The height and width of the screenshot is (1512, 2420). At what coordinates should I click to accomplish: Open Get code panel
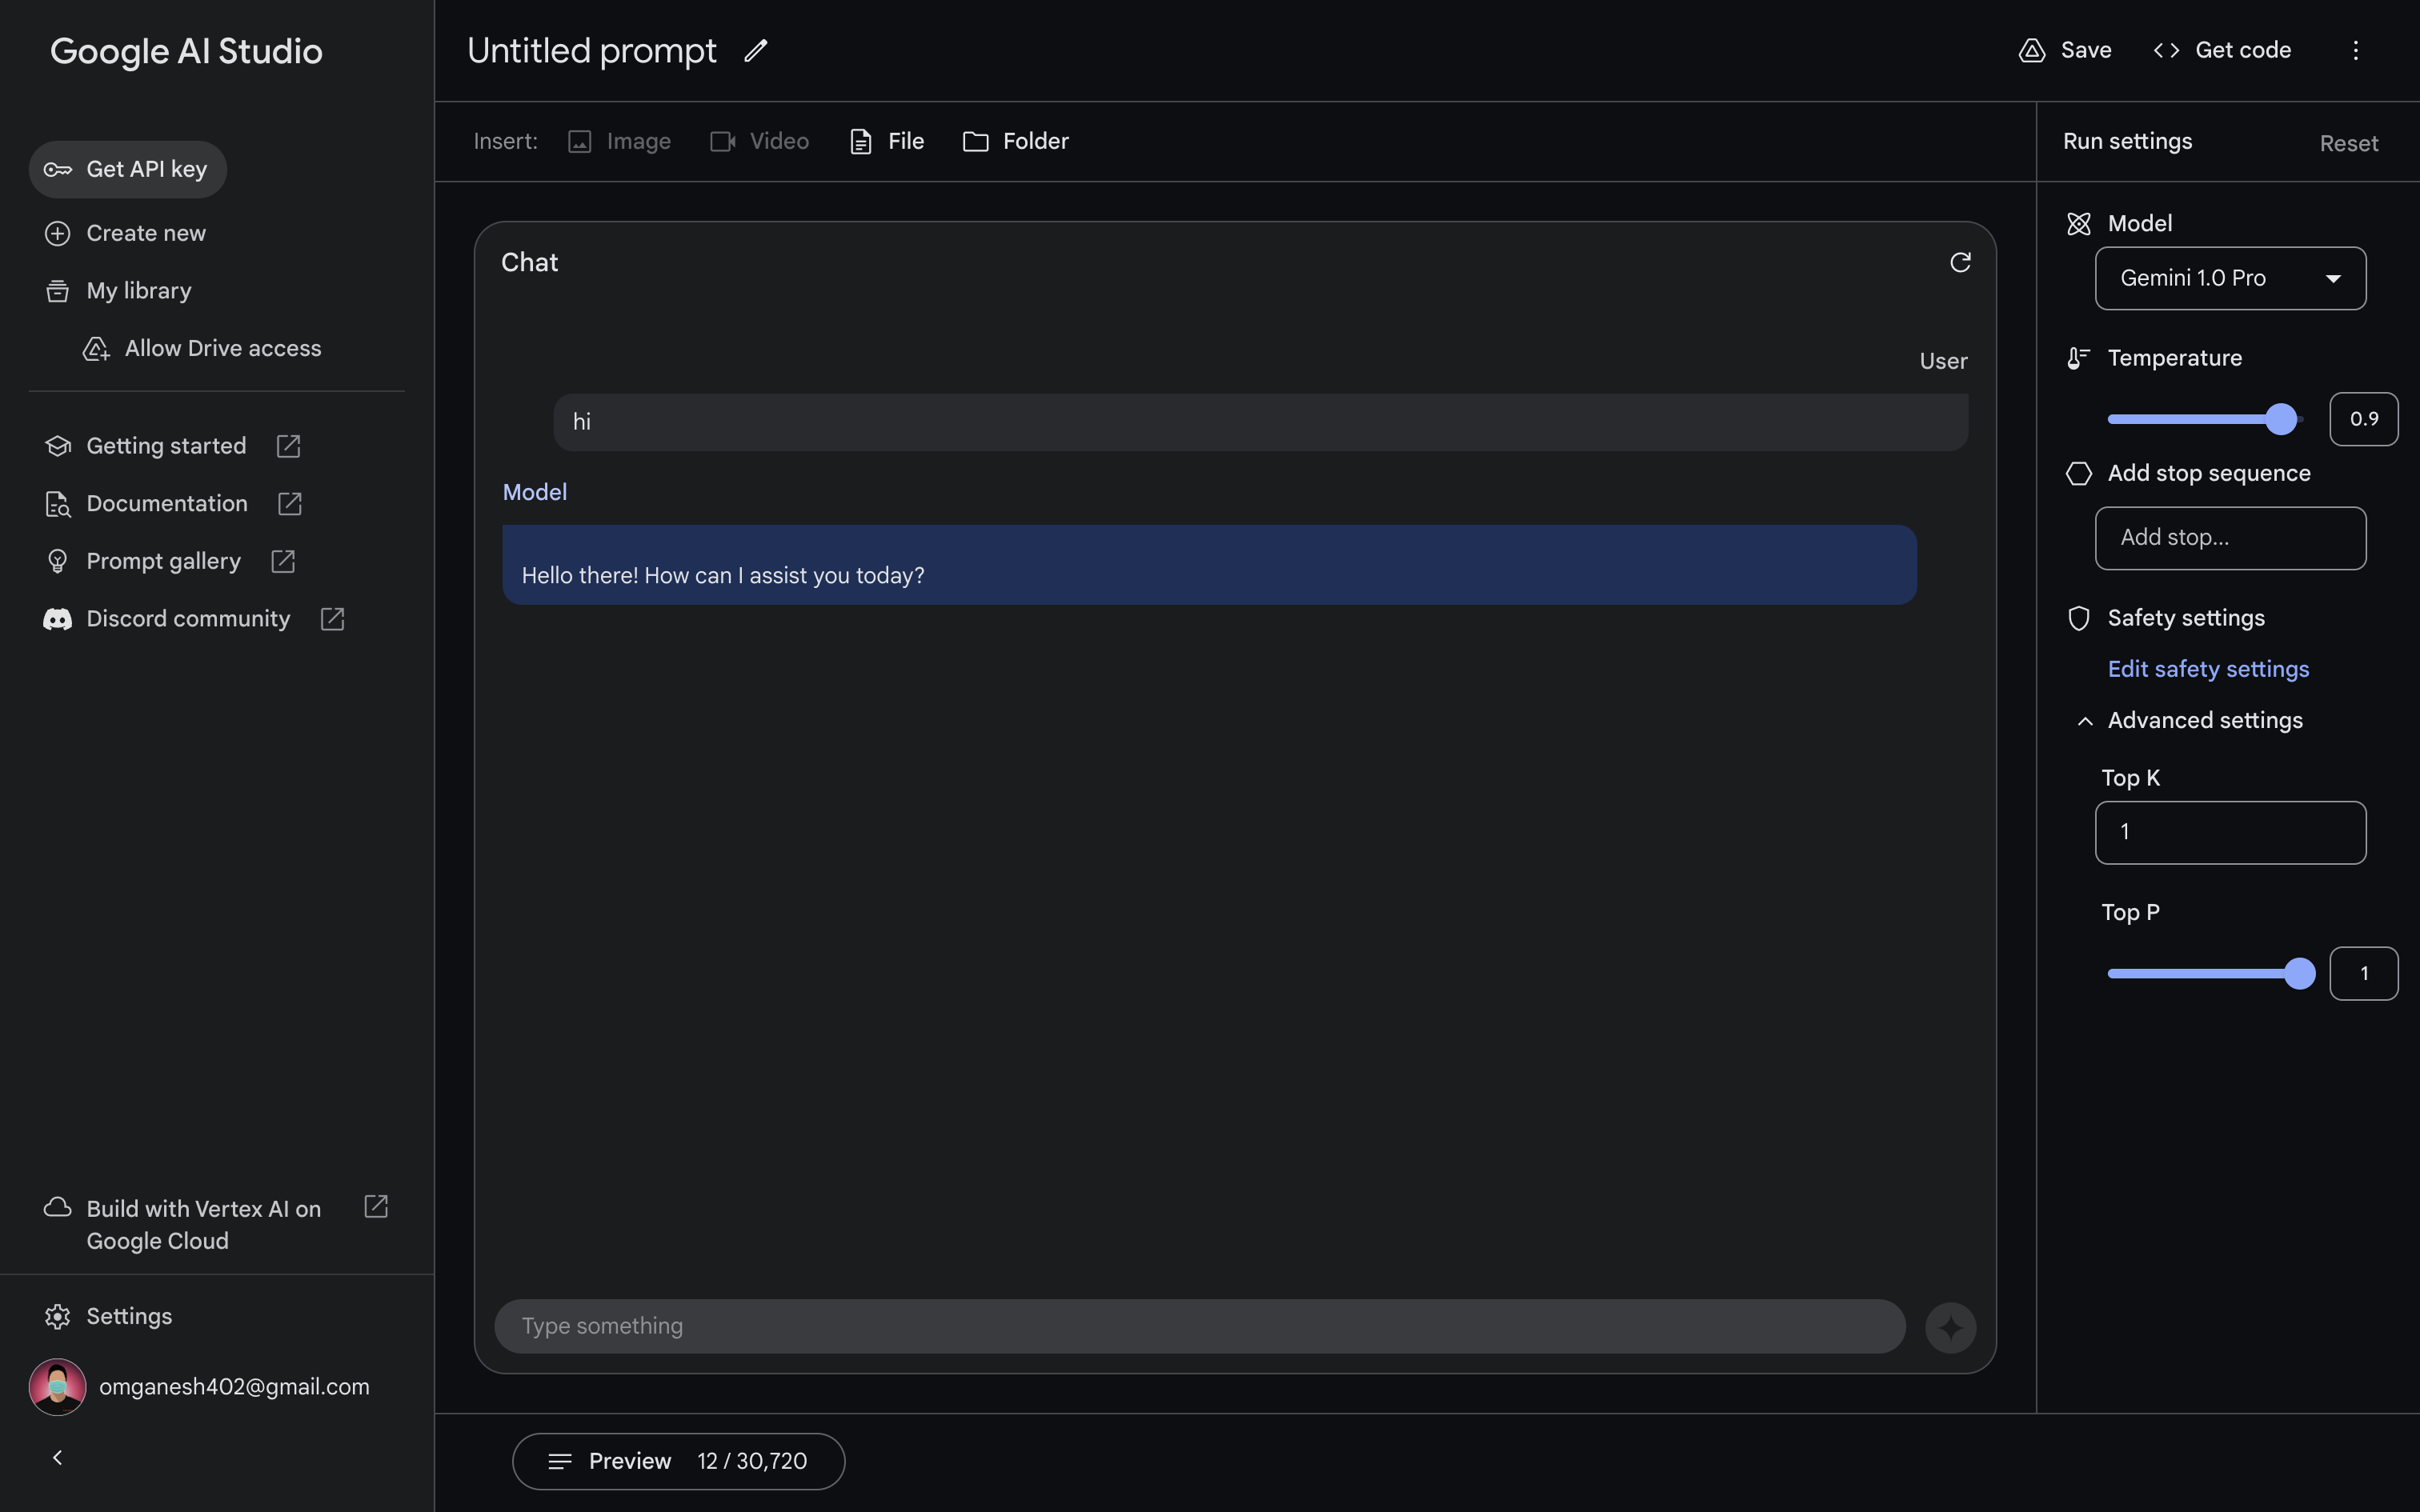pyautogui.click(x=2222, y=50)
